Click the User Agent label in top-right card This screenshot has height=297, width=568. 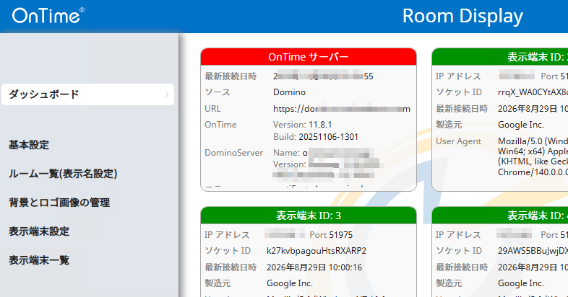(x=459, y=141)
